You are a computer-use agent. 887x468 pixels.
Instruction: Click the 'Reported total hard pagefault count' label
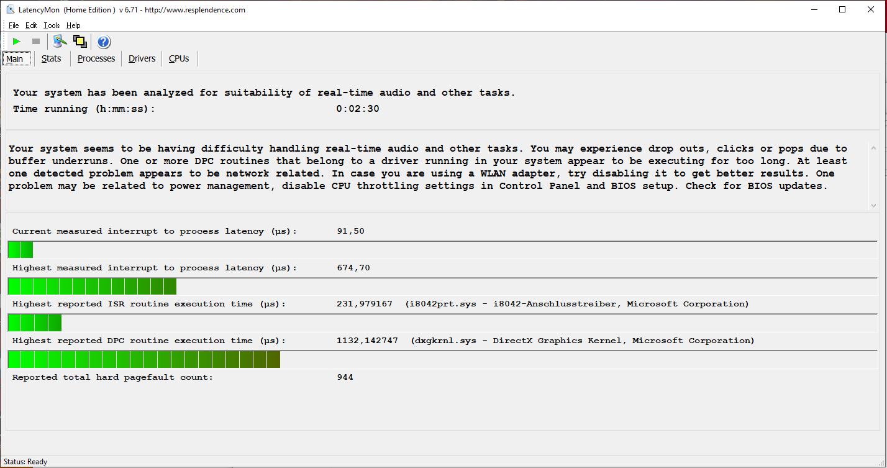coord(112,377)
